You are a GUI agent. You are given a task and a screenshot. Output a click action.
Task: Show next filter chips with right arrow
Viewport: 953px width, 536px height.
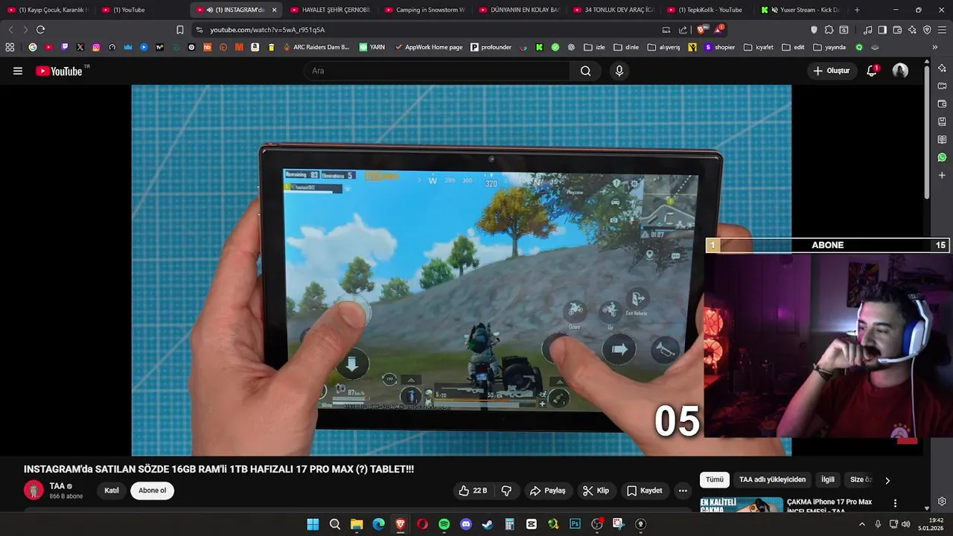(887, 480)
